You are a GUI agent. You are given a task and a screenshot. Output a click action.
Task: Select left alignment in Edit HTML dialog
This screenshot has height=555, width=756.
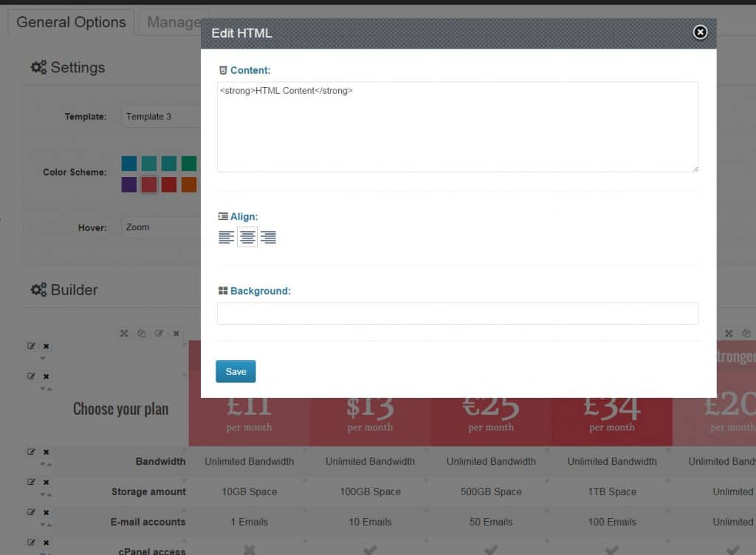point(226,236)
